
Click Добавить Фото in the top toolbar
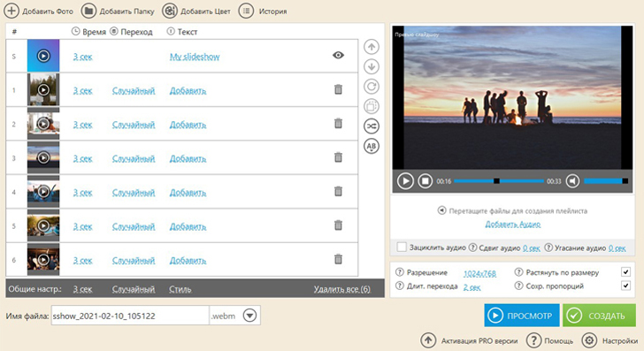[x=39, y=11]
